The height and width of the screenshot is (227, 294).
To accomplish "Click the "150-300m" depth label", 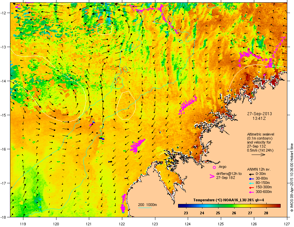I will click(264, 187).
